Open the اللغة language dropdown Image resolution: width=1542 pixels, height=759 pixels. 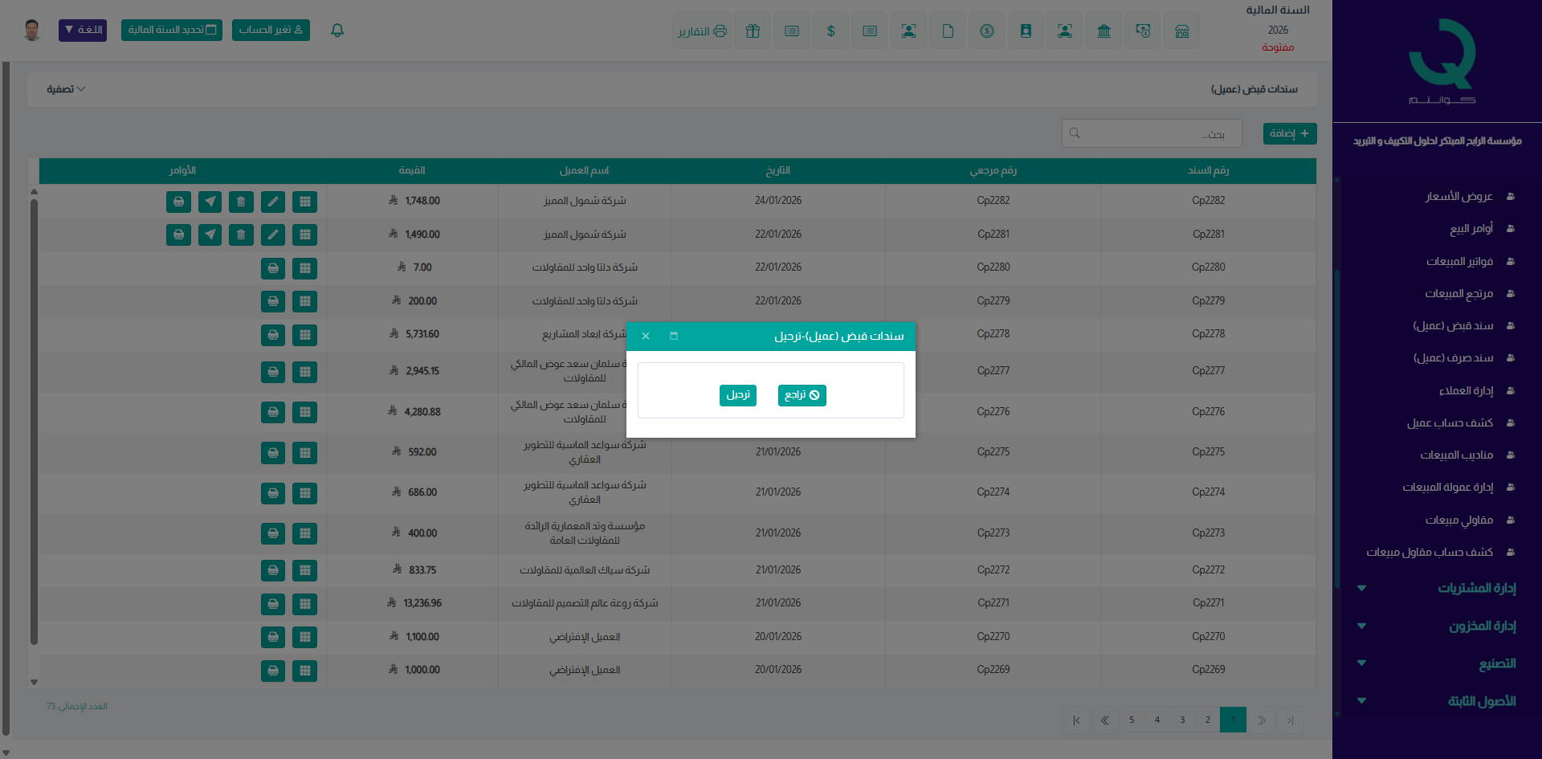83,31
